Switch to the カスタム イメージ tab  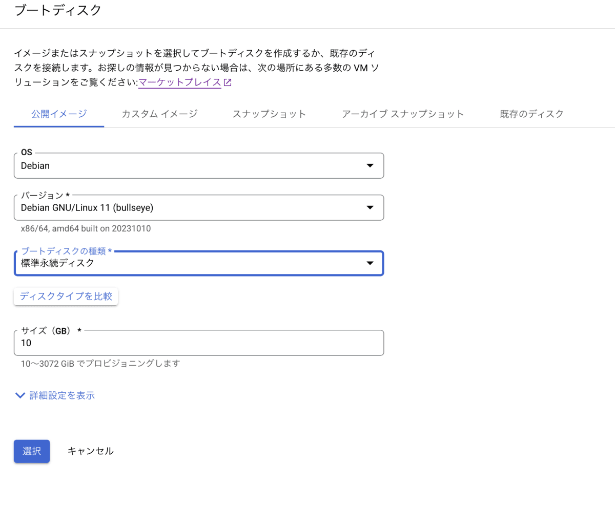[159, 114]
